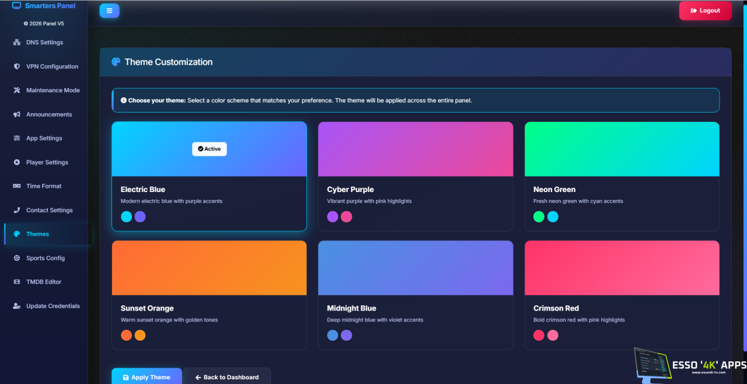Image resolution: width=747 pixels, height=384 pixels.
Task: Return via Back to Dashboard button
Action: point(227,377)
